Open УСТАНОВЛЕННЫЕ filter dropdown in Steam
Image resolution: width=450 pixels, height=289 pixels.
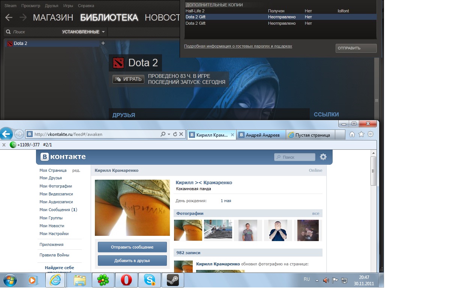click(x=84, y=32)
